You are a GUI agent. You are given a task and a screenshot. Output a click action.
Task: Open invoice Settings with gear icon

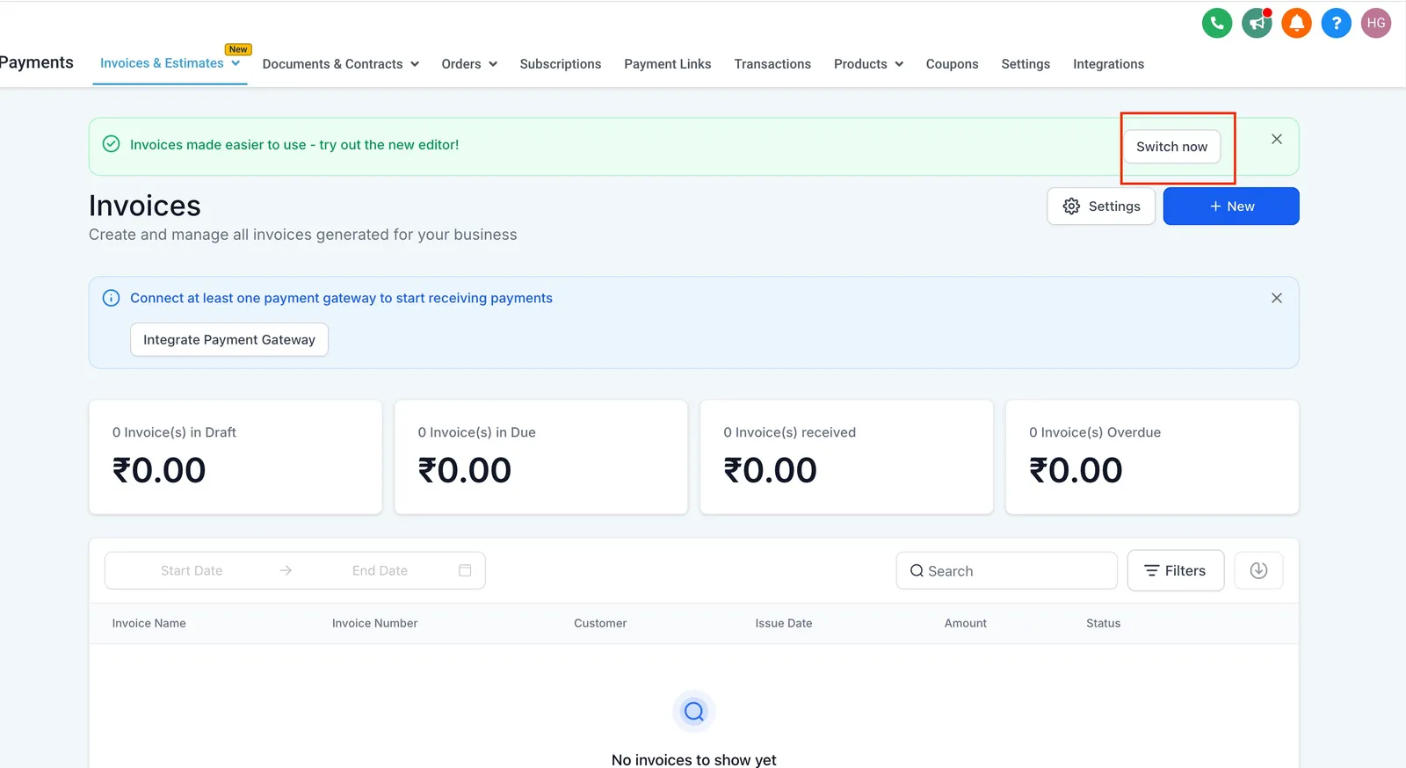(1101, 206)
